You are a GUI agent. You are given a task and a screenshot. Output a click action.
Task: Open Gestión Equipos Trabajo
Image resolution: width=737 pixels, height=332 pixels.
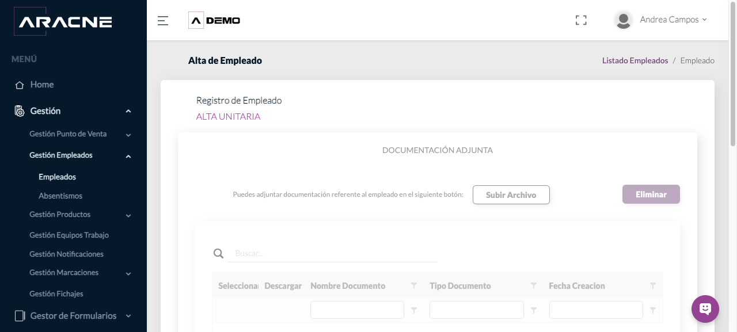69,235
